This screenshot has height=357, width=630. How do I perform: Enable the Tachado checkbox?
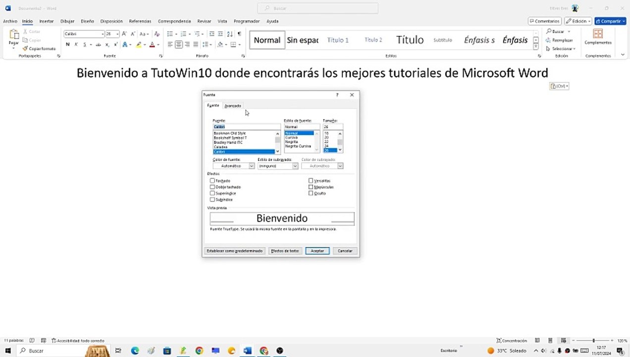(212, 181)
